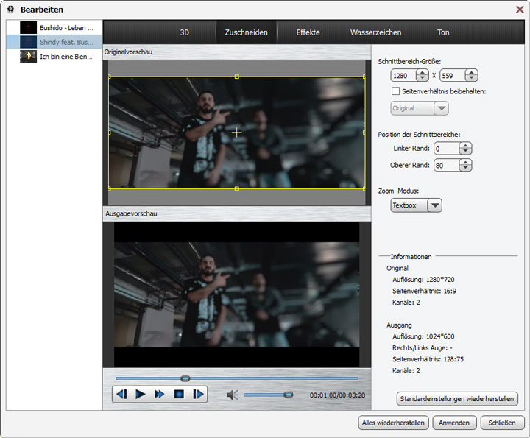Step to the next frame
The width and height of the screenshot is (530, 438).
(198, 394)
